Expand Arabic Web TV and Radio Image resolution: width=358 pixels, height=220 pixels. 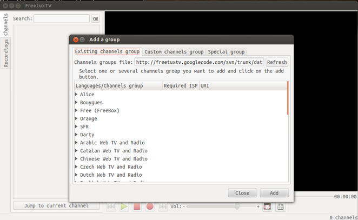click(x=76, y=143)
